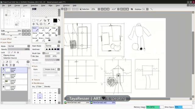Image resolution: width=195 pixels, height=109 pixels.
Task: Switch to the NewCanvas1.sai2 tab
Action: (77, 103)
